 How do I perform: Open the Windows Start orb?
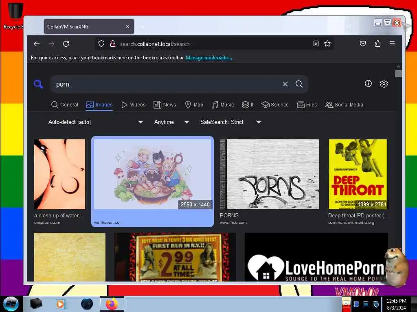point(11,304)
